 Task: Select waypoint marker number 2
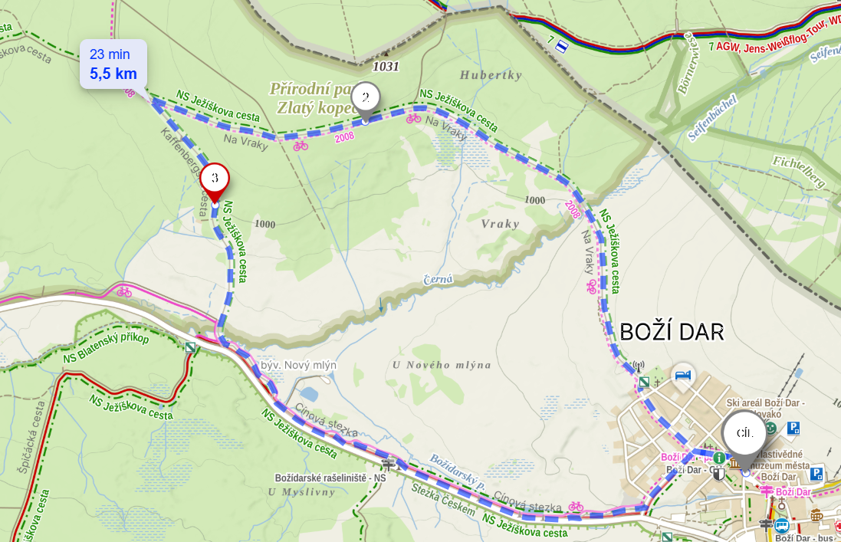tap(366, 100)
